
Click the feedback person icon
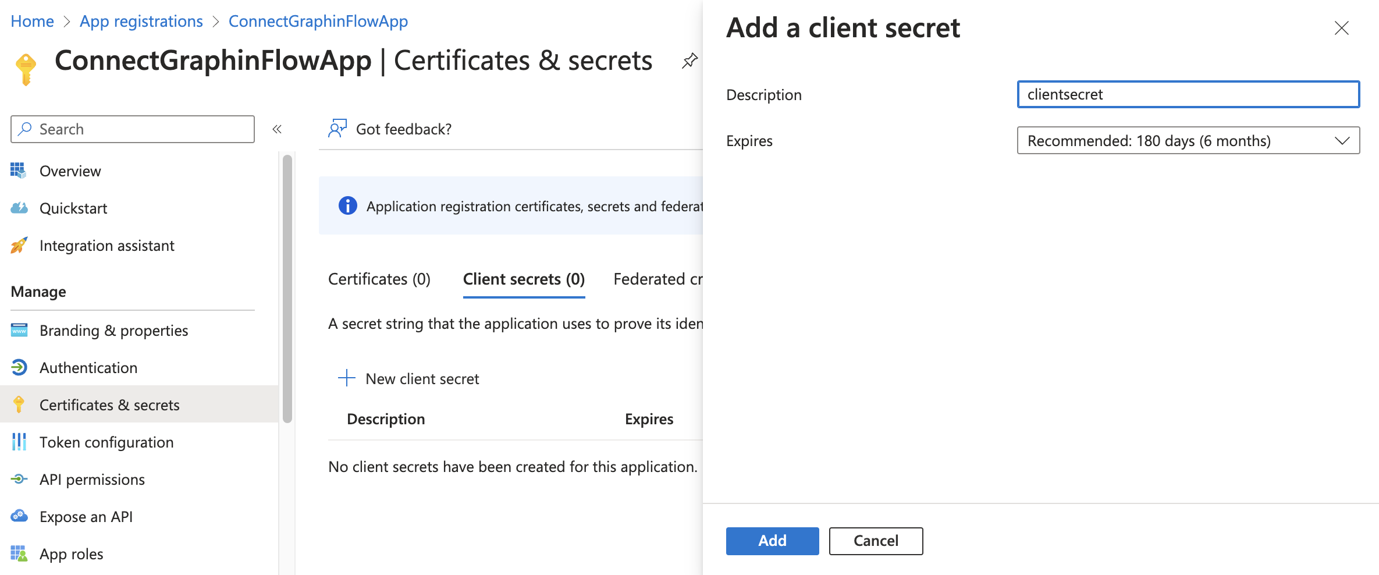(337, 129)
